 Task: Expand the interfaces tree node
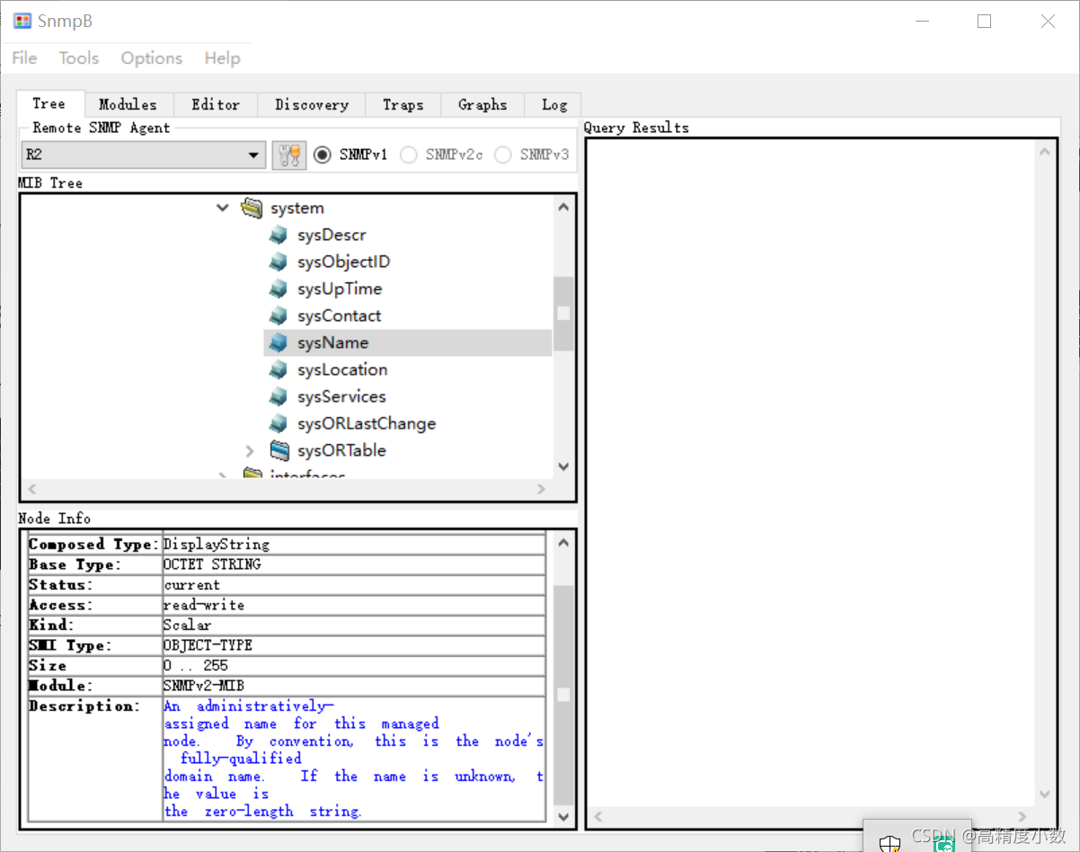pyautogui.click(x=223, y=475)
